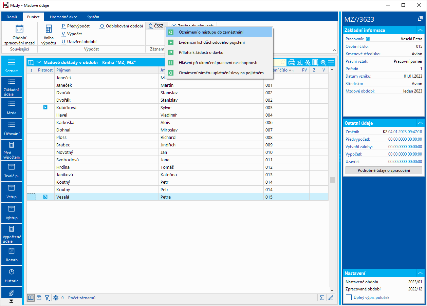Click the clock marker in the Veselá row
This screenshot has height=306, width=427.
pyautogui.click(x=45, y=197)
